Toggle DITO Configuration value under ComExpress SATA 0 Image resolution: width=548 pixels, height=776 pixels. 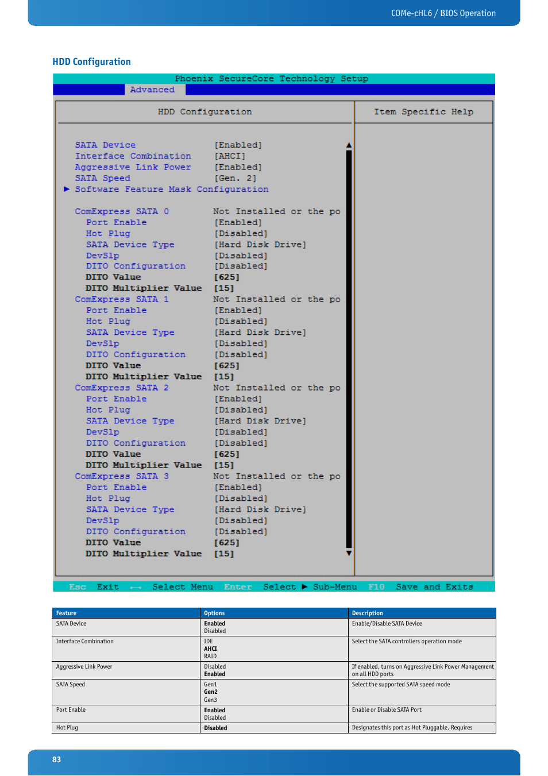tap(241, 266)
